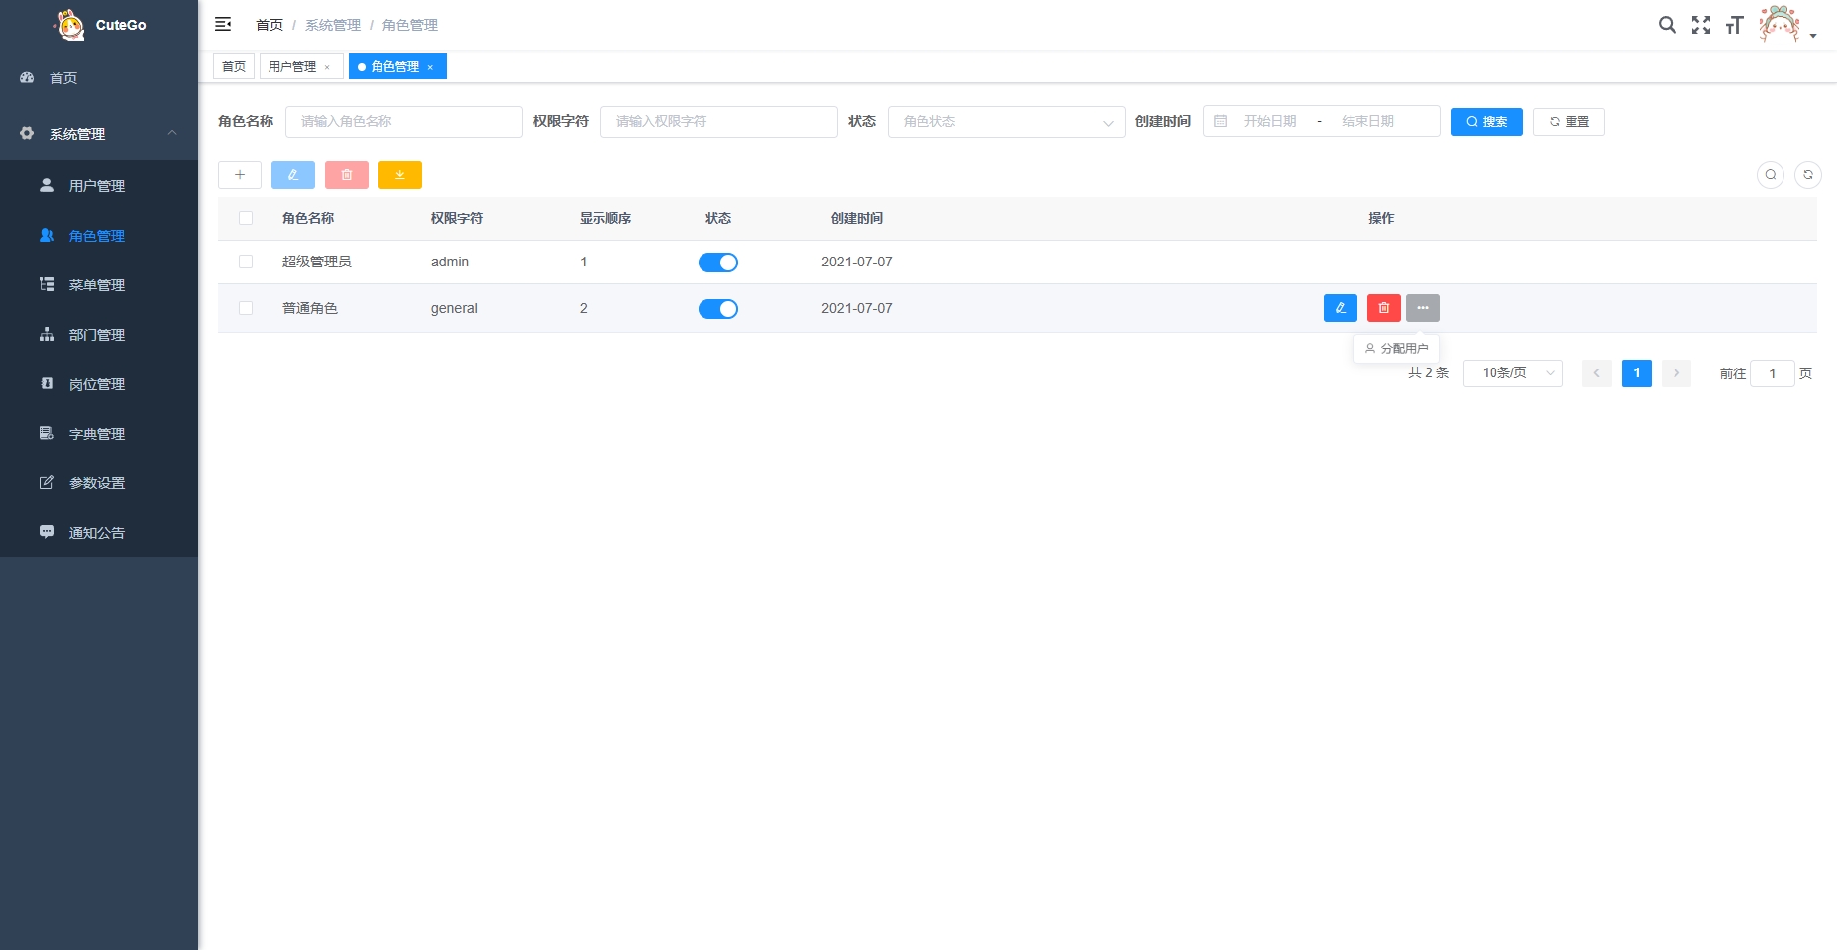Toggle status switch for 超级管理员 role
This screenshot has width=1837, height=950.
(x=718, y=263)
